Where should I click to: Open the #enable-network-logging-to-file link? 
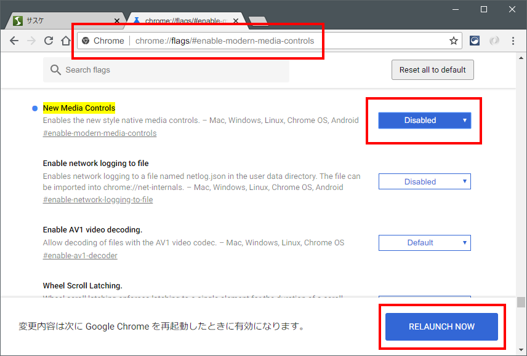[x=98, y=200]
